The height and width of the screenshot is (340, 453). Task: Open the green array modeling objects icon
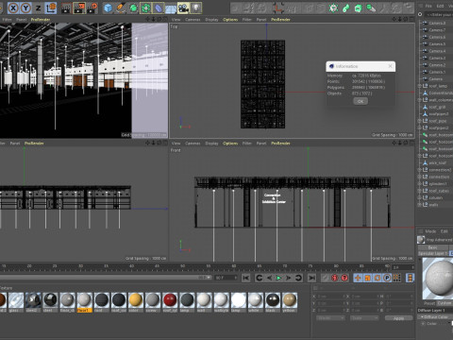tap(145, 8)
